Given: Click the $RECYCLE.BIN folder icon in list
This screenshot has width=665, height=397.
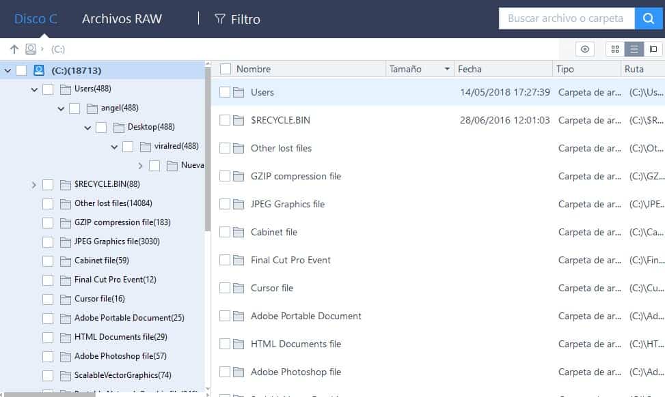Looking at the screenshot, I should tap(239, 120).
